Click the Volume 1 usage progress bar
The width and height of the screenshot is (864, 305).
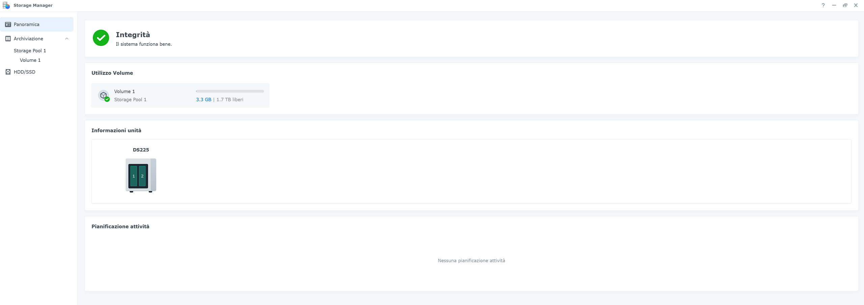tap(230, 91)
